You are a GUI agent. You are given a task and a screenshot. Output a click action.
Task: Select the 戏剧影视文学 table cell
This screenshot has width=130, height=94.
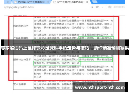[23, 26]
